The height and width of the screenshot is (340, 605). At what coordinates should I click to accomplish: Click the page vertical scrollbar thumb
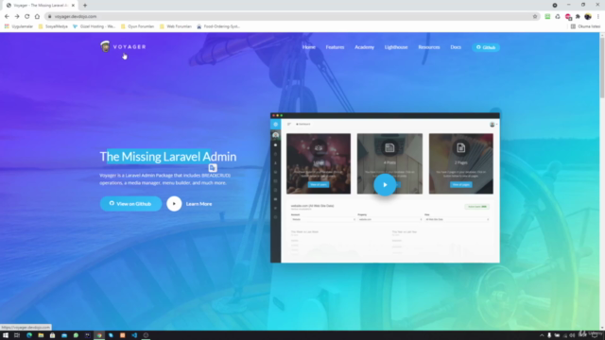(602, 67)
